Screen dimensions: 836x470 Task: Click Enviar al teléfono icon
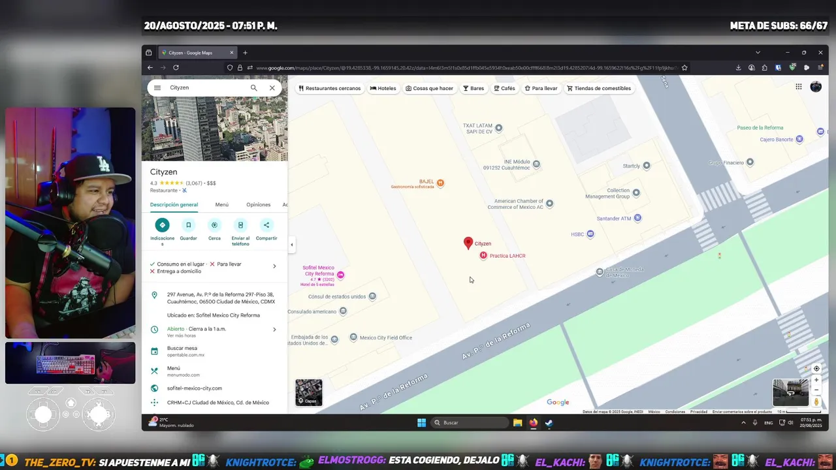click(240, 225)
